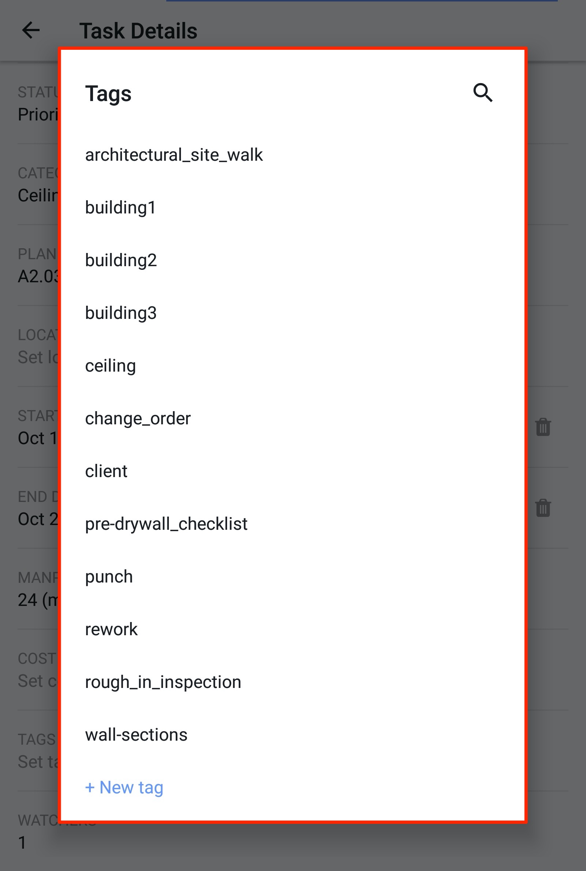Delete the start date with trash icon
This screenshot has width=586, height=871.
tap(542, 427)
